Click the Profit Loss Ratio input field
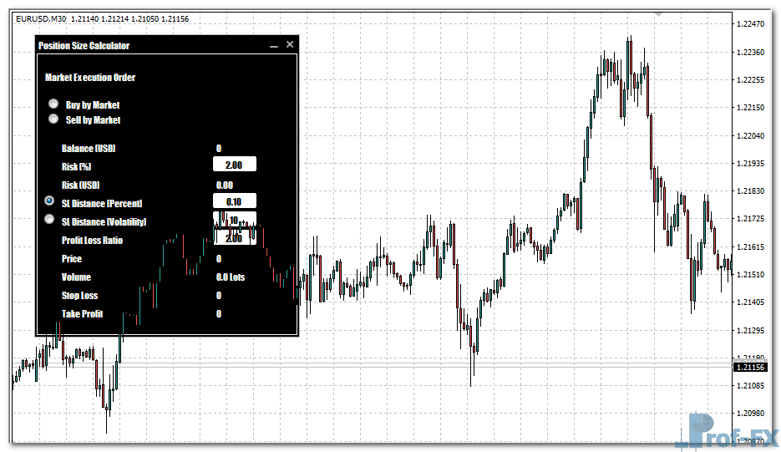This screenshot has height=452, width=781. coord(235,239)
